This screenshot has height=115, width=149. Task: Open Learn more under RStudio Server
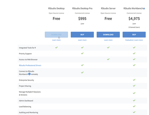pos(108,40)
